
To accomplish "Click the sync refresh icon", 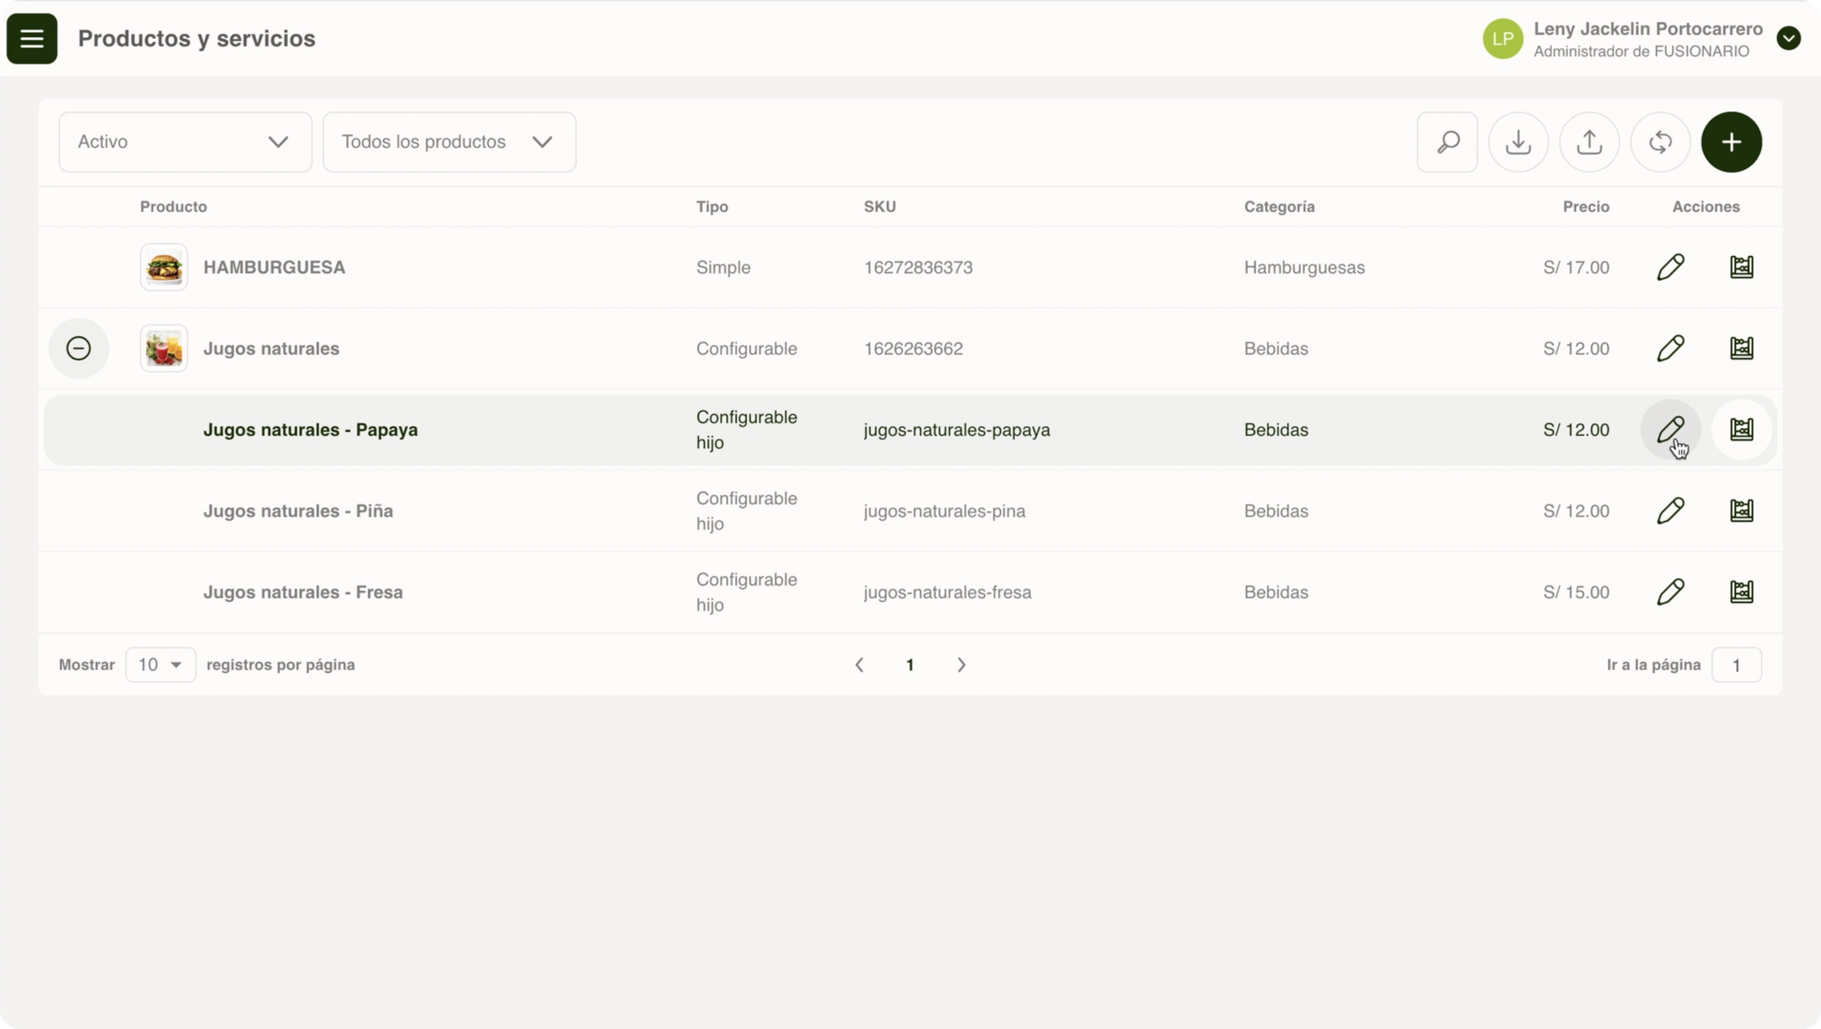I will click(x=1660, y=142).
